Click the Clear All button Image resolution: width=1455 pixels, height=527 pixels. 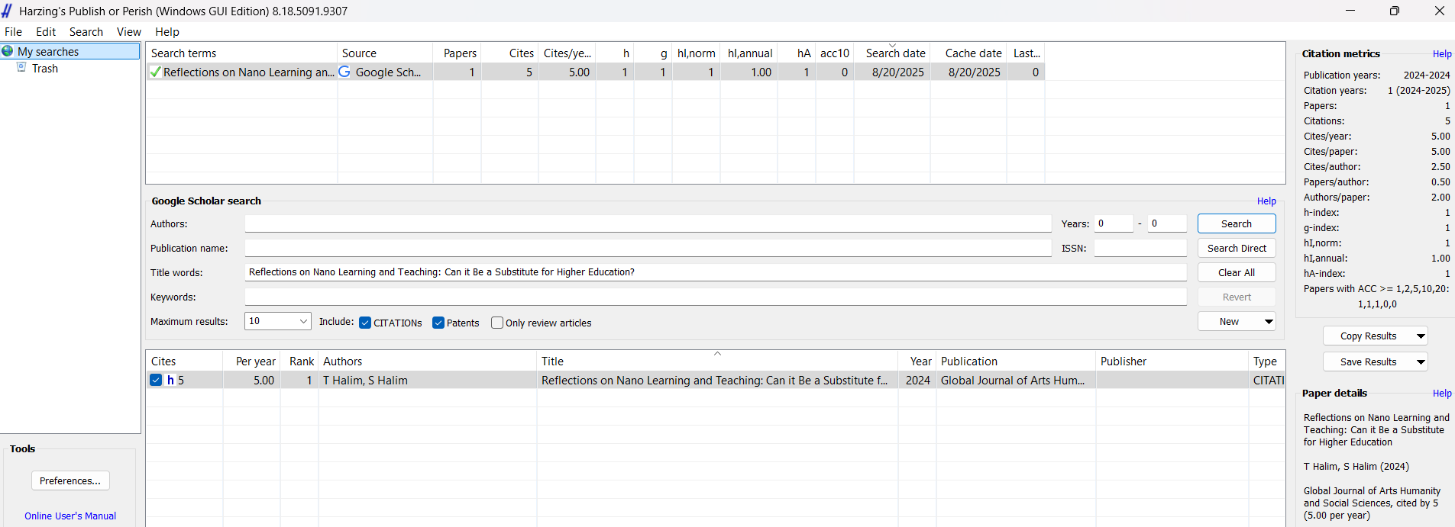[1237, 272]
